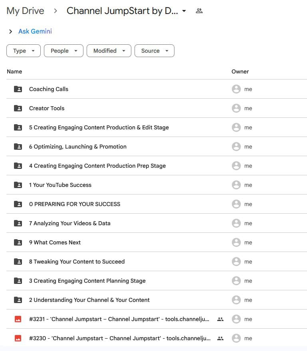The width and height of the screenshot is (307, 351).
Task: Select the 6 Optimizing, Launching & Promotion folder
Action: tap(78, 147)
